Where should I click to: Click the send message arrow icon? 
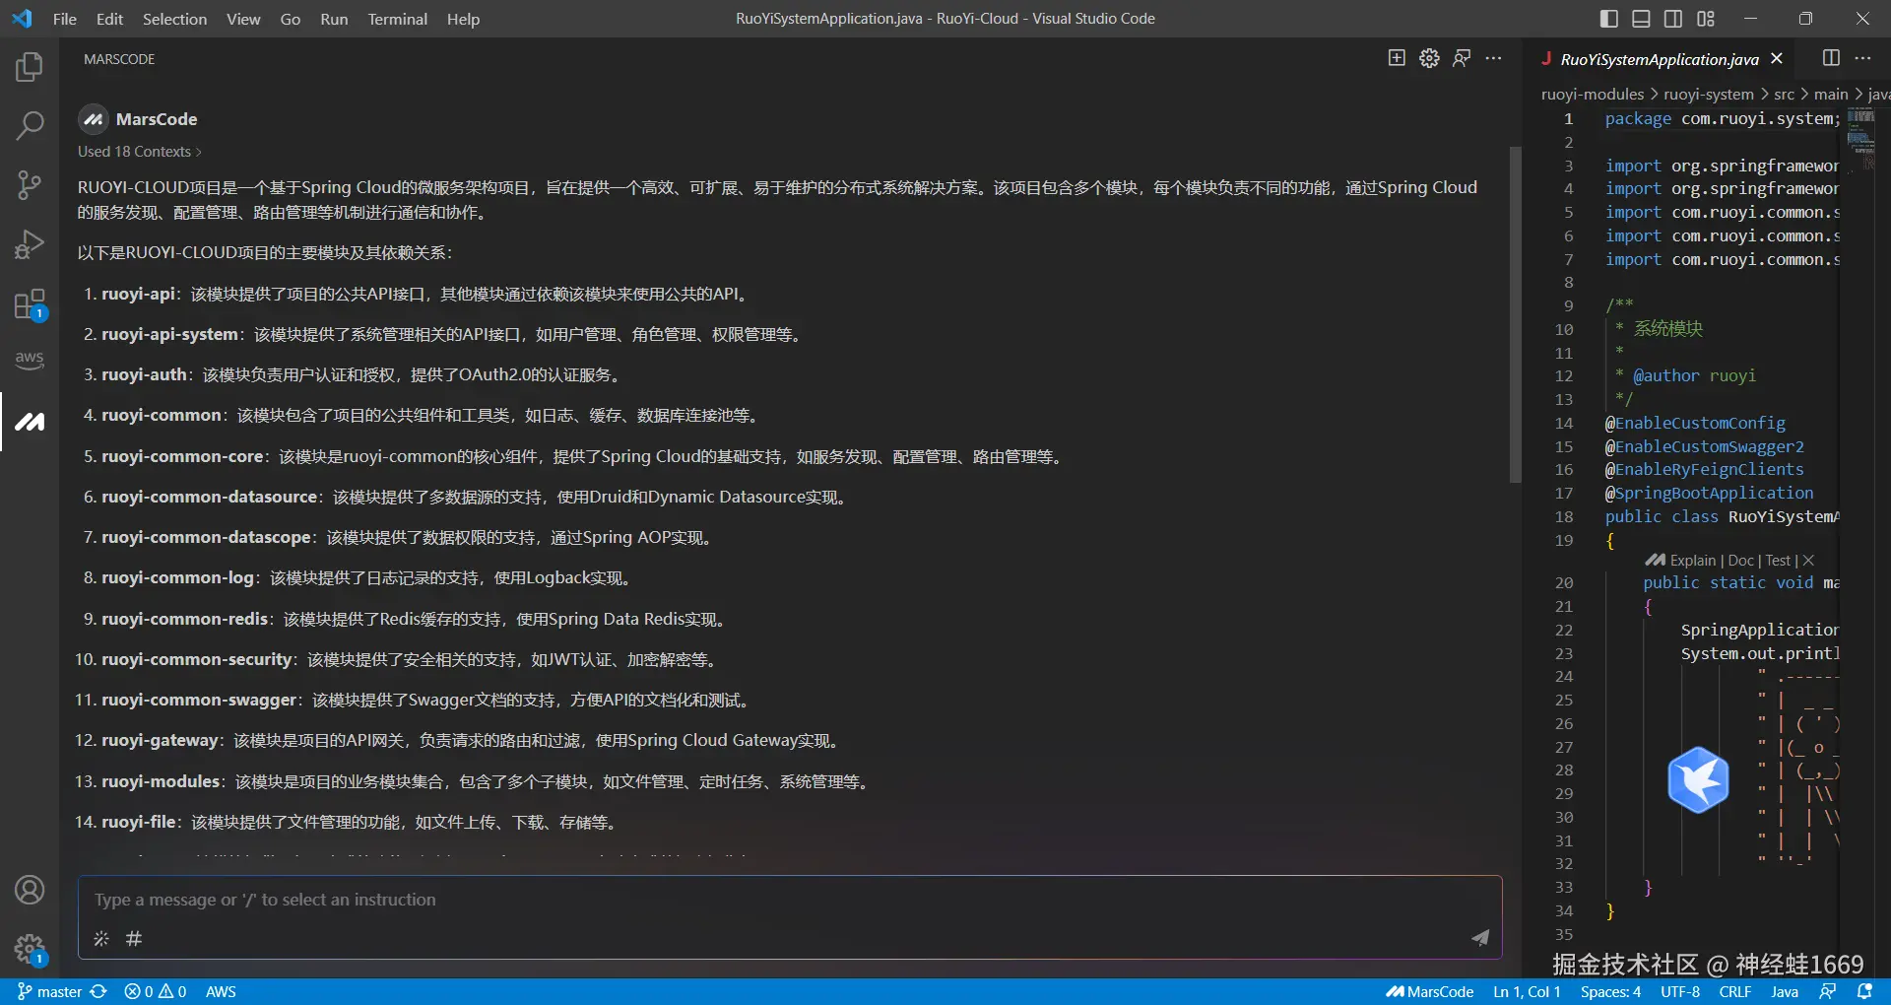pos(1480,938)
